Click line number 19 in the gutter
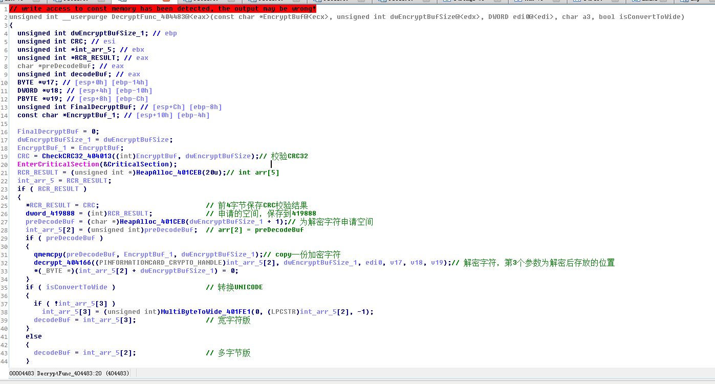715x384 pixels. click(4, 156)
